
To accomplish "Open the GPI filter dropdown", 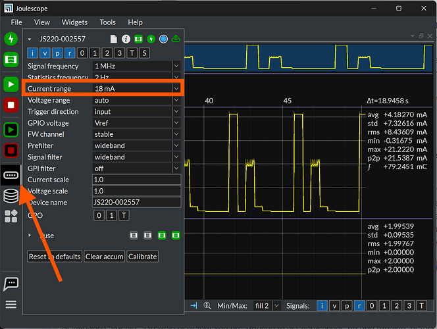I will (x=137, y=168).
